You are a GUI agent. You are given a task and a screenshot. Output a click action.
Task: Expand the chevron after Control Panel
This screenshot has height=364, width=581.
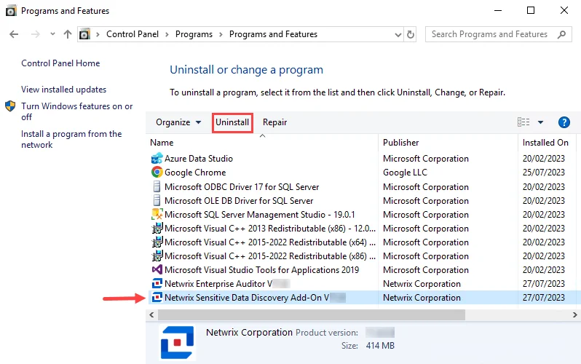(x=167, y=34)
